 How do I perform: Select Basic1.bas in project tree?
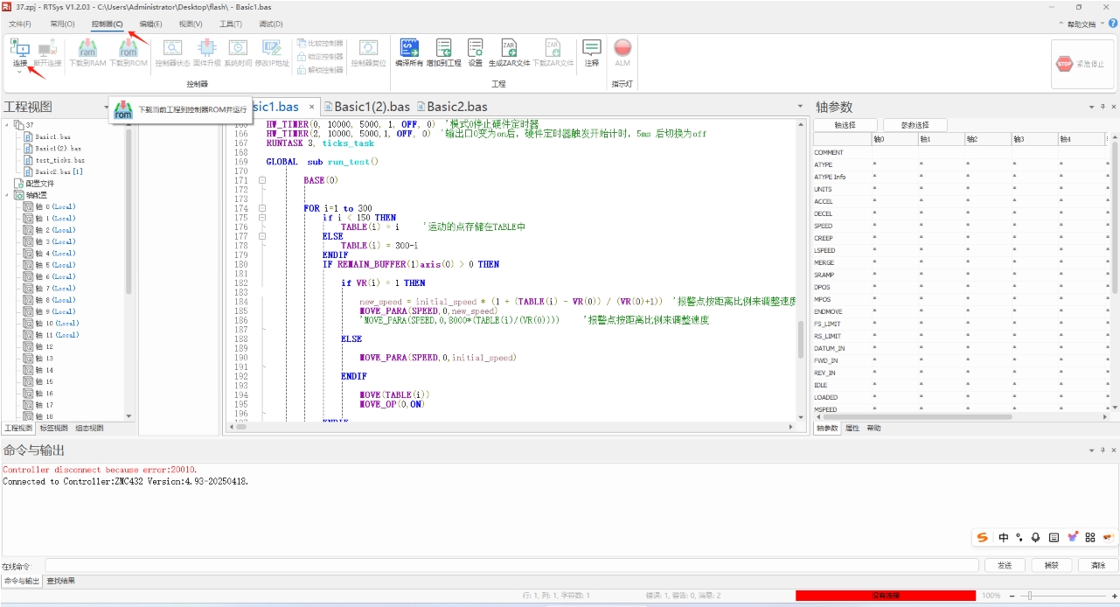click(x=52, y=137)
